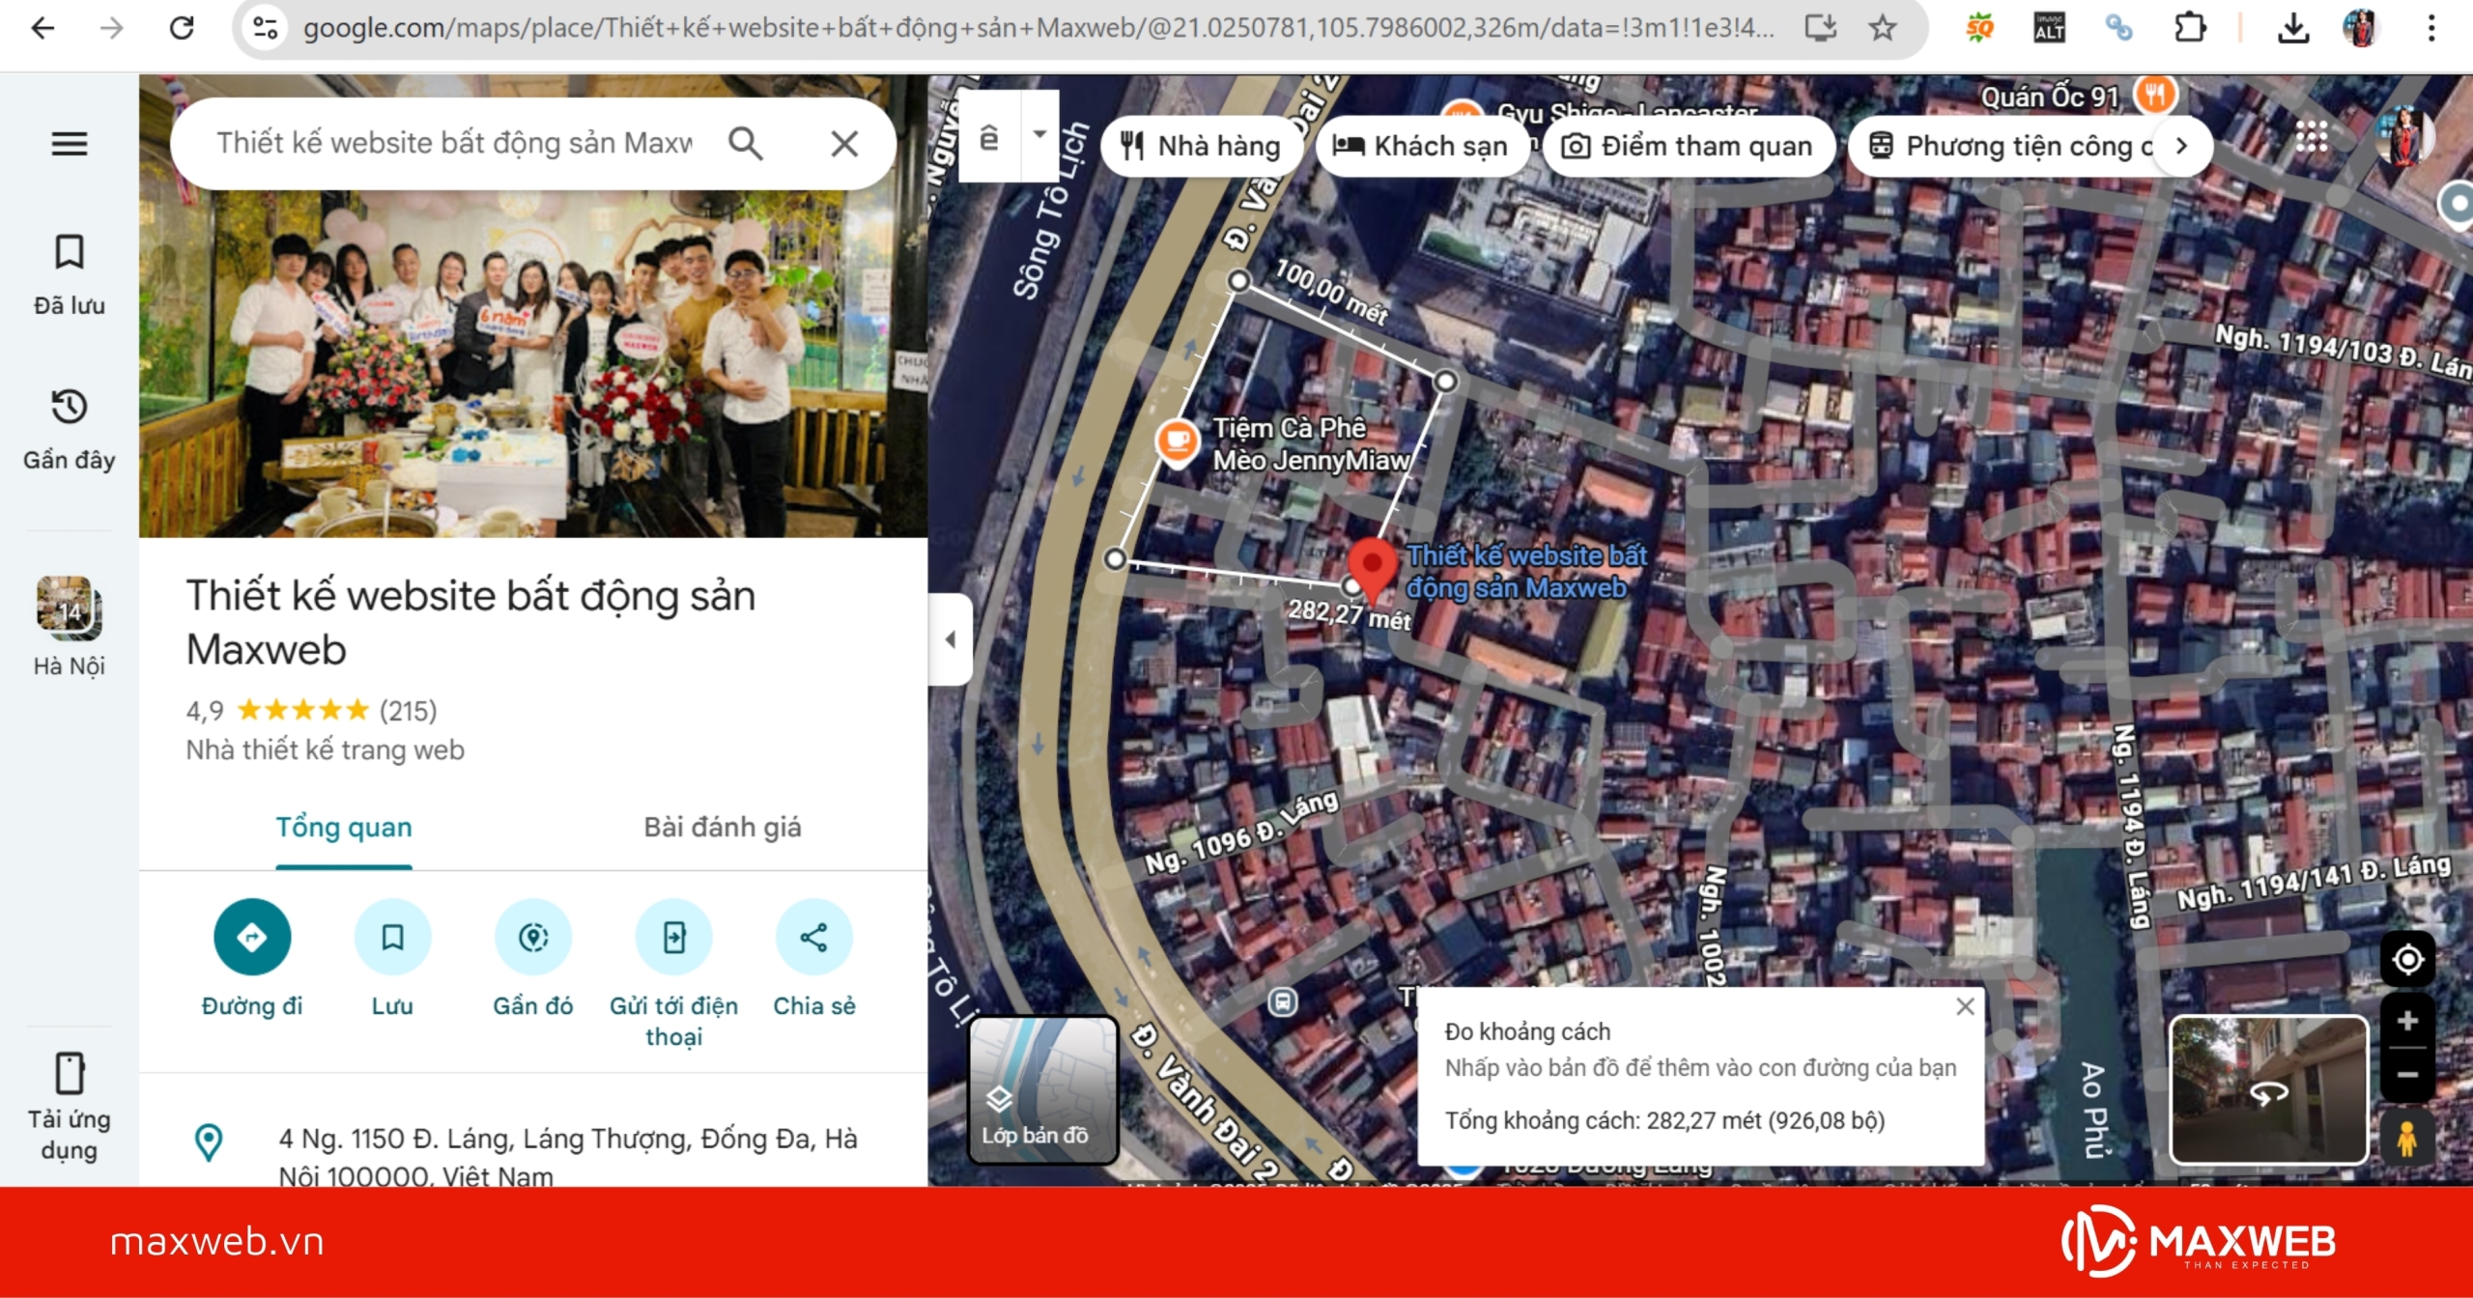Click the (215) reviews count
The height and width of the screenshot is (1298, 2473).
(408, 711)
